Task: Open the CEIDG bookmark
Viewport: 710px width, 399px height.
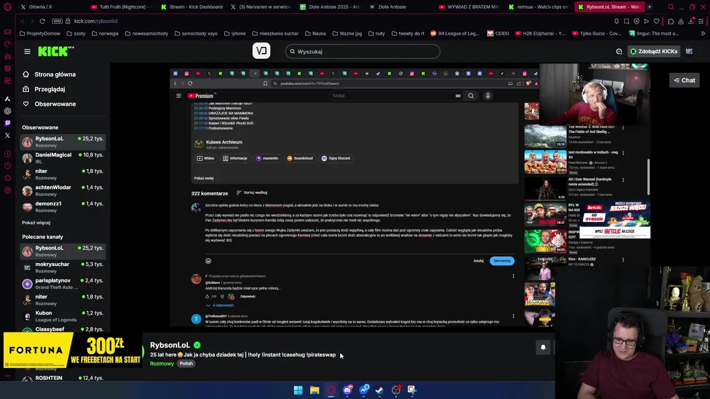Action: 498,33
